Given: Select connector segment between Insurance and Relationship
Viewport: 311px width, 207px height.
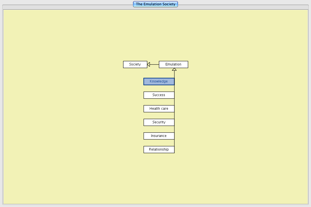Looking at the screenshot, I should click(174, 143).
